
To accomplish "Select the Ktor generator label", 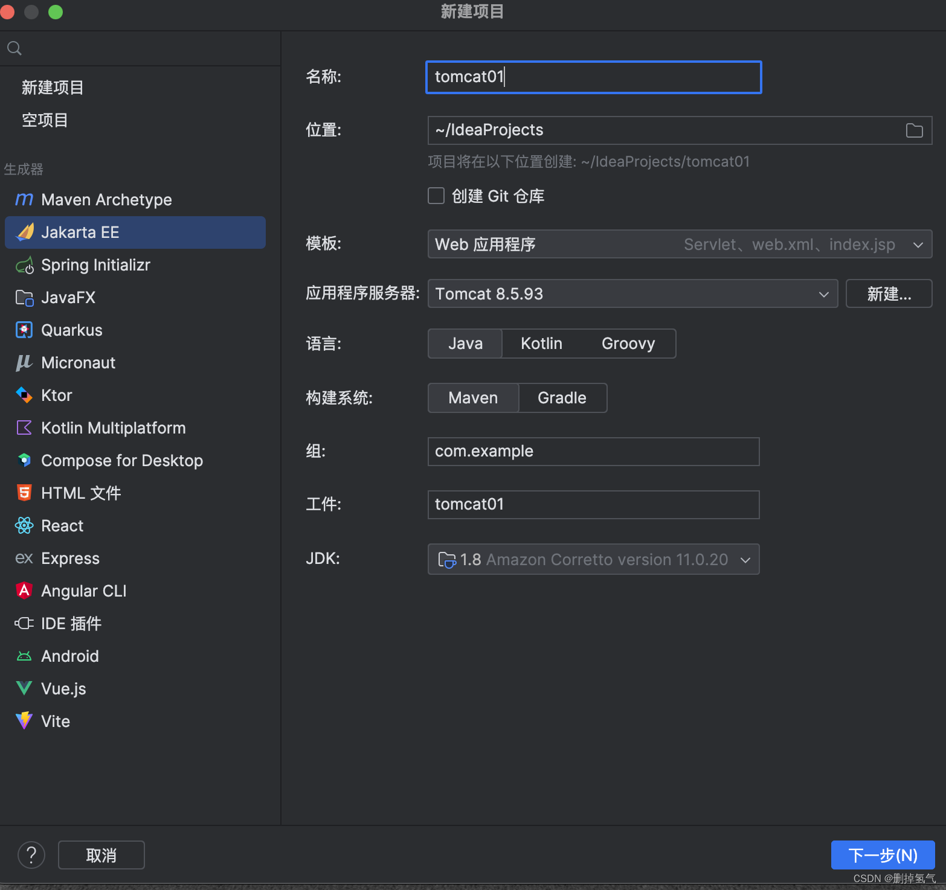I will [x=57, y=395].
